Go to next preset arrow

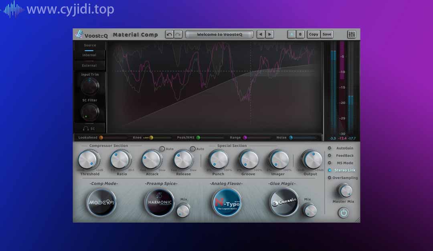coord(269,34)
